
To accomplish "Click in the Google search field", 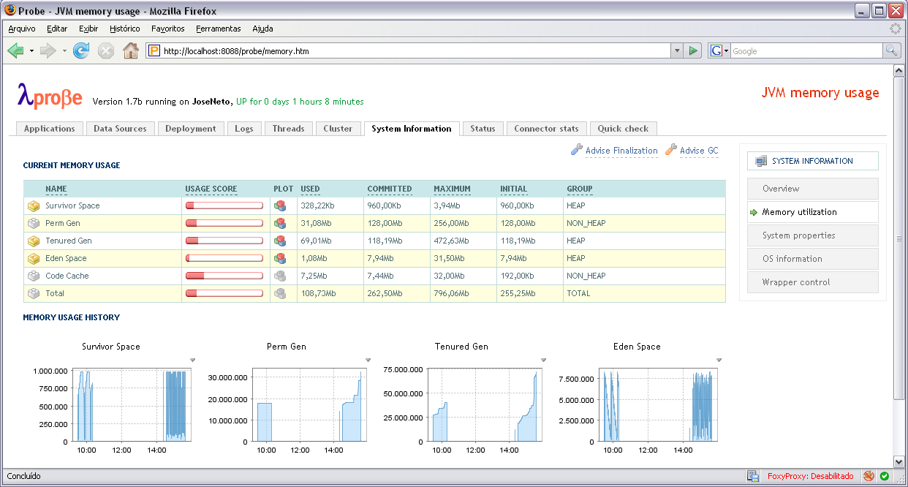I will pos(806,51).
